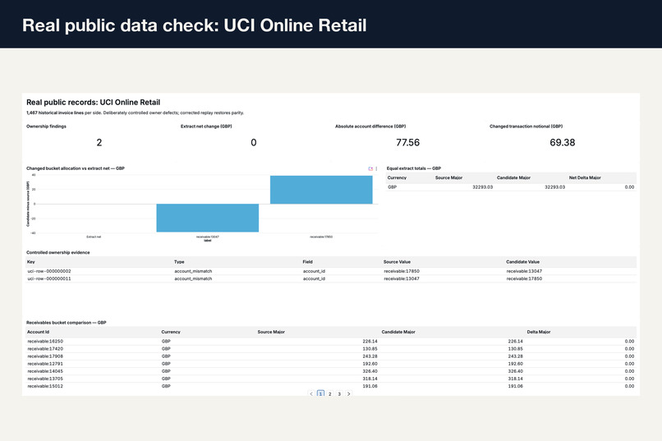Select the receivable:15012 account row

point(330,386)
